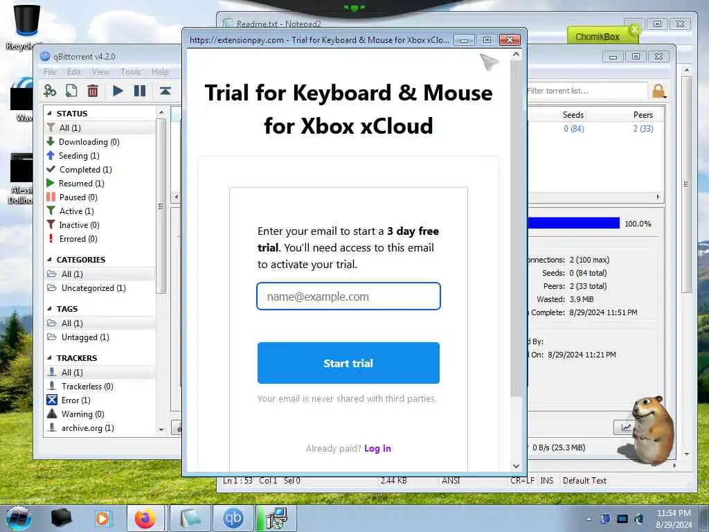This screenshot has width=709, height=532.
Task: Click the email address input field
Action: (x=348, y=296)
